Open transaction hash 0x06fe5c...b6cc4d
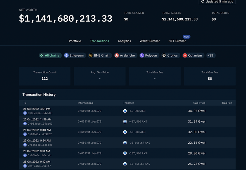The height and width of the screenshot is (170, 246). point(39,155)
